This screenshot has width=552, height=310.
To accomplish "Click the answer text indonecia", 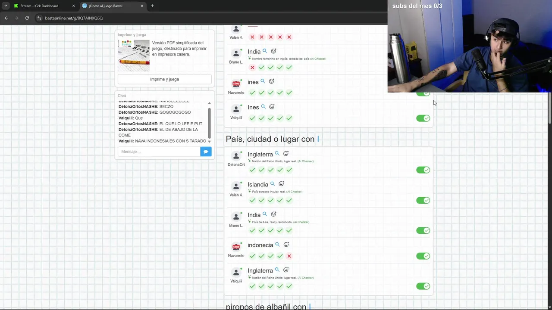I will tap(260, 245).
